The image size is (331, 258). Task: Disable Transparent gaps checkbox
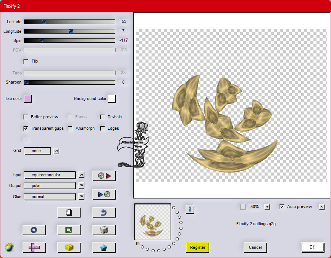[x=26, y=129]
